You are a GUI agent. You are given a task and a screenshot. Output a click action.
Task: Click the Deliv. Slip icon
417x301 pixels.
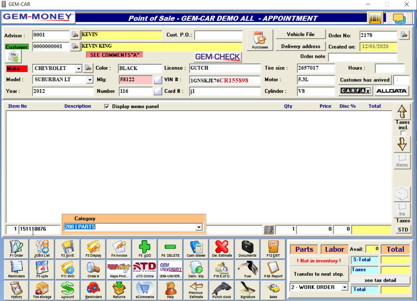point(196,270)
